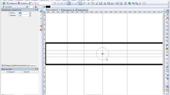Viewport: 170px width, 95px height.
Task: Open the 3D Модель tab
Action: 6,65
